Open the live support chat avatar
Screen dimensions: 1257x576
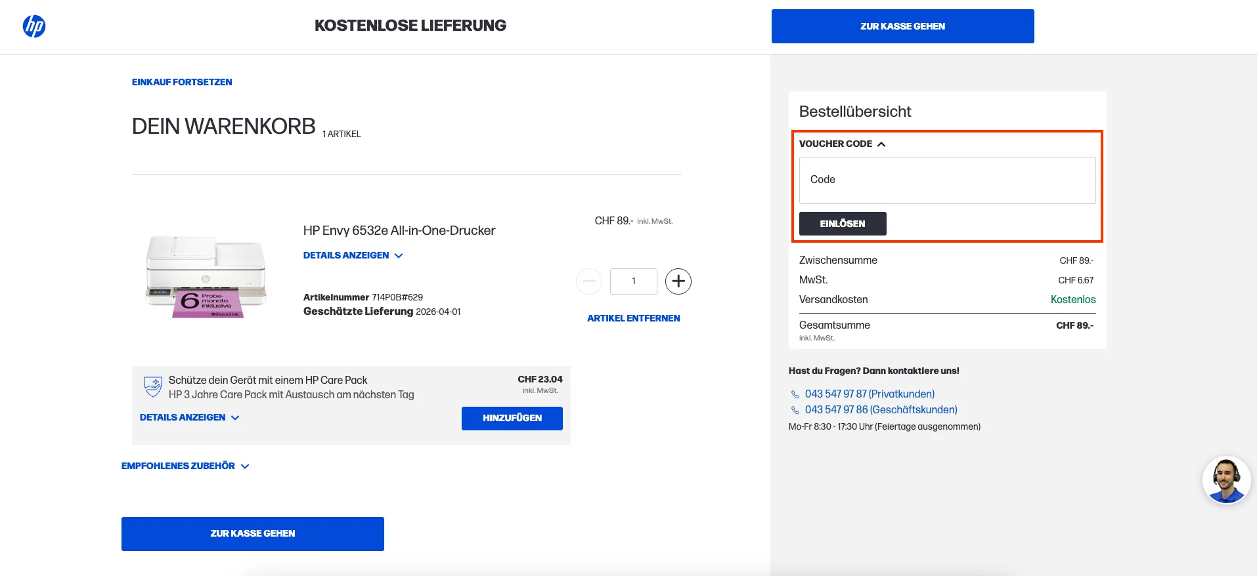pyautogui.click(x=1225, y=480)
